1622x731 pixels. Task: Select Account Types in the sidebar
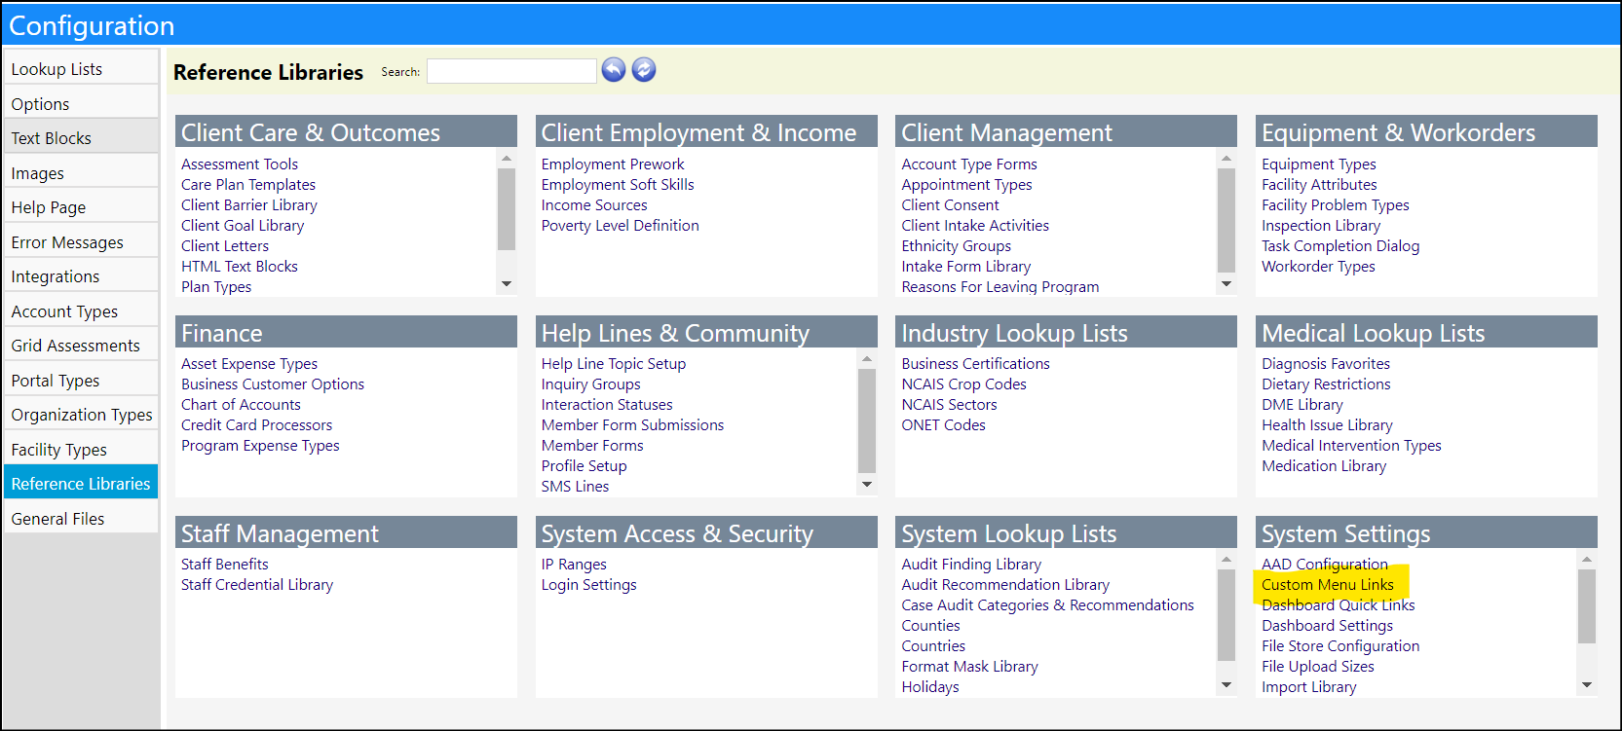[81, 311]
